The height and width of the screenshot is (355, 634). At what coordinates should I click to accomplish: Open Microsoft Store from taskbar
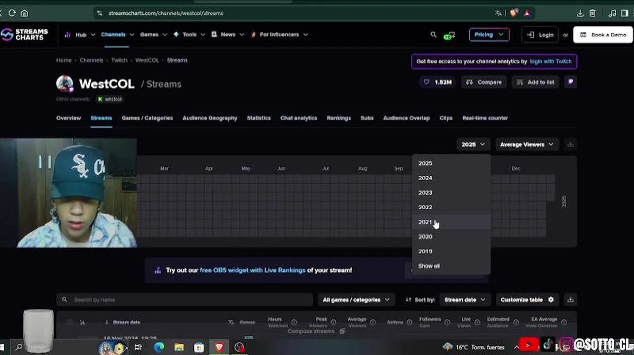tap(199, 348)
